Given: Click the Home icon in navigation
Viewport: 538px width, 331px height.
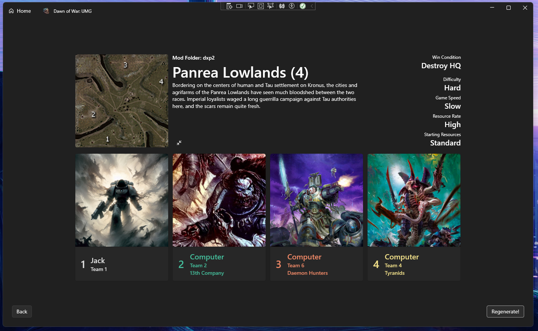Looking at the screenshot, I should click(x=11, y=11).
